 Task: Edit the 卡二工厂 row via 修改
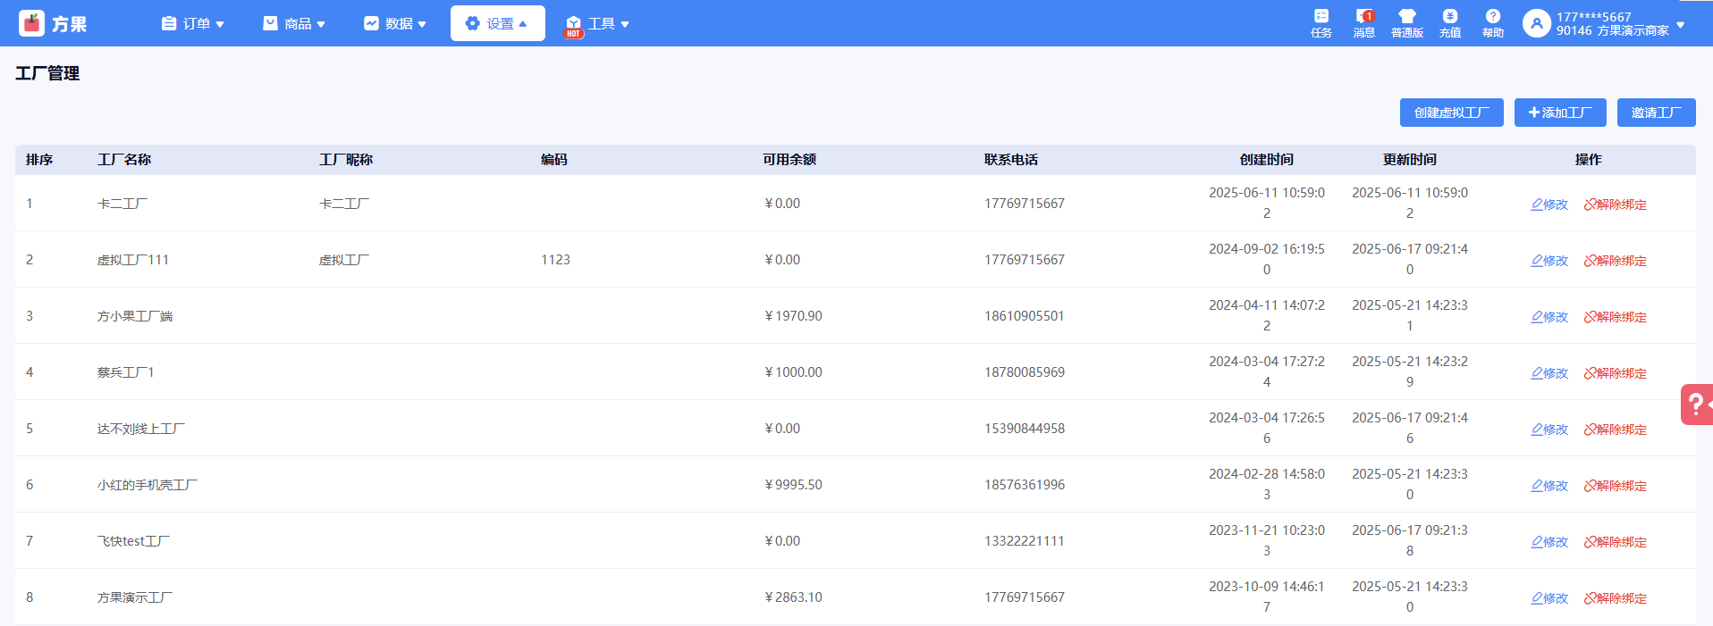[1549, 204]
